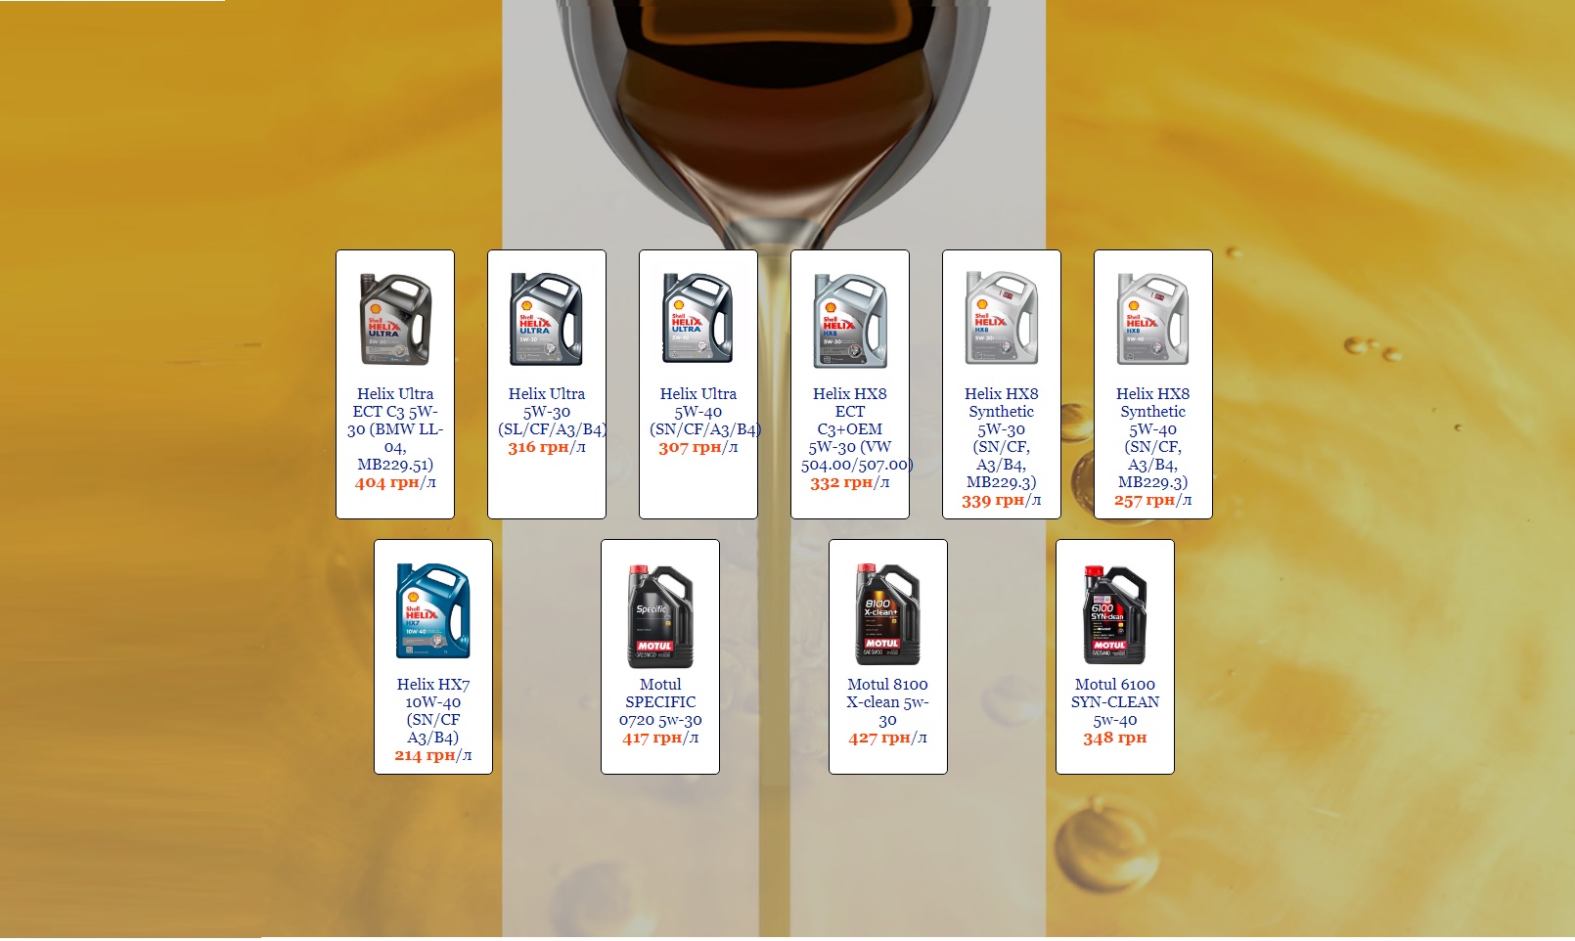This screenshot has width=1575, height=941.
Task: Open the Helix HX7 10W-40 (SN/CF A3/B4) title
Action: [x=433, y=711]
